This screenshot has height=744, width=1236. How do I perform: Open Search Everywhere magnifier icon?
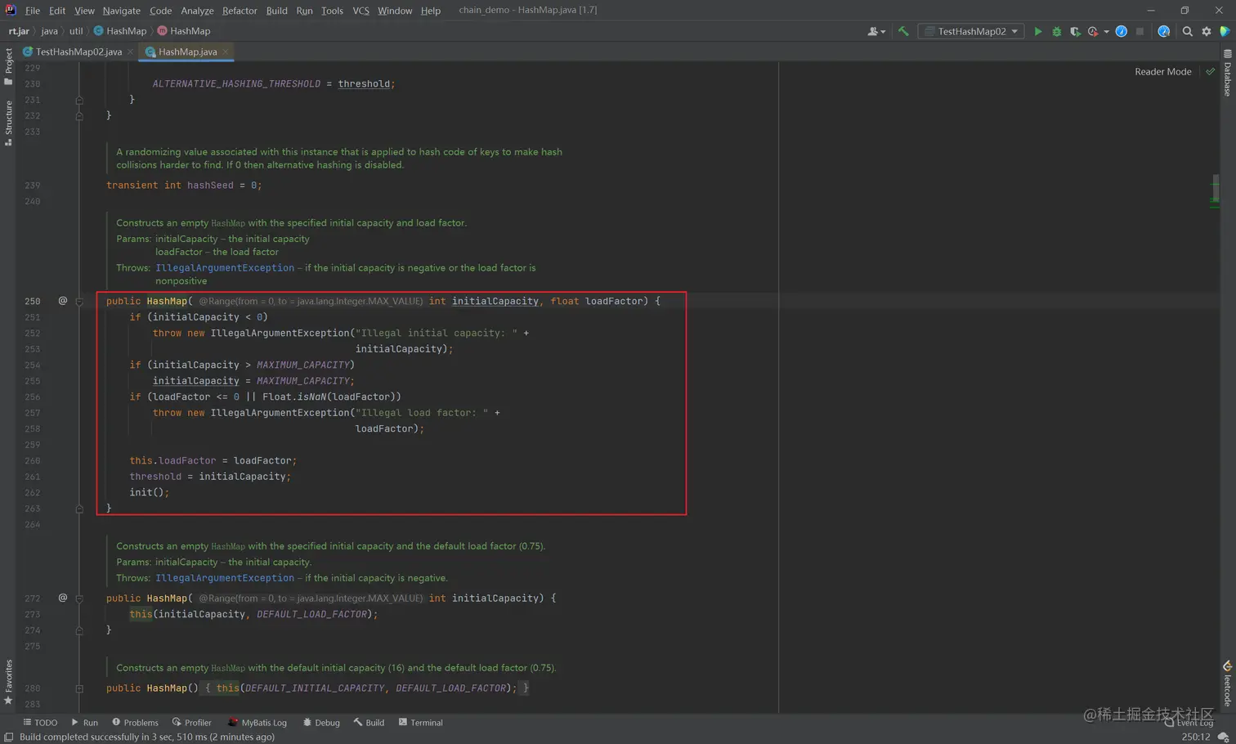click(1188, 31)
